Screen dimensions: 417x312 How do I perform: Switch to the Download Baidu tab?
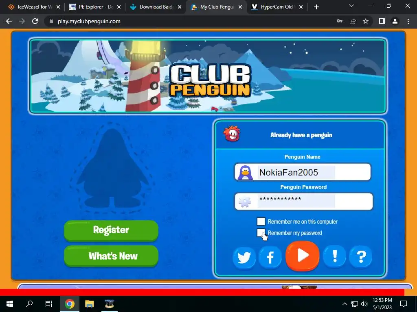tap(156, 7)
